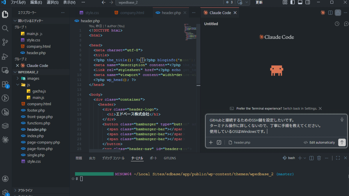The image size is (349, 196).
Task: Open the dropdown beside the chat icon in title bar
Action: (x=247, y=2)
